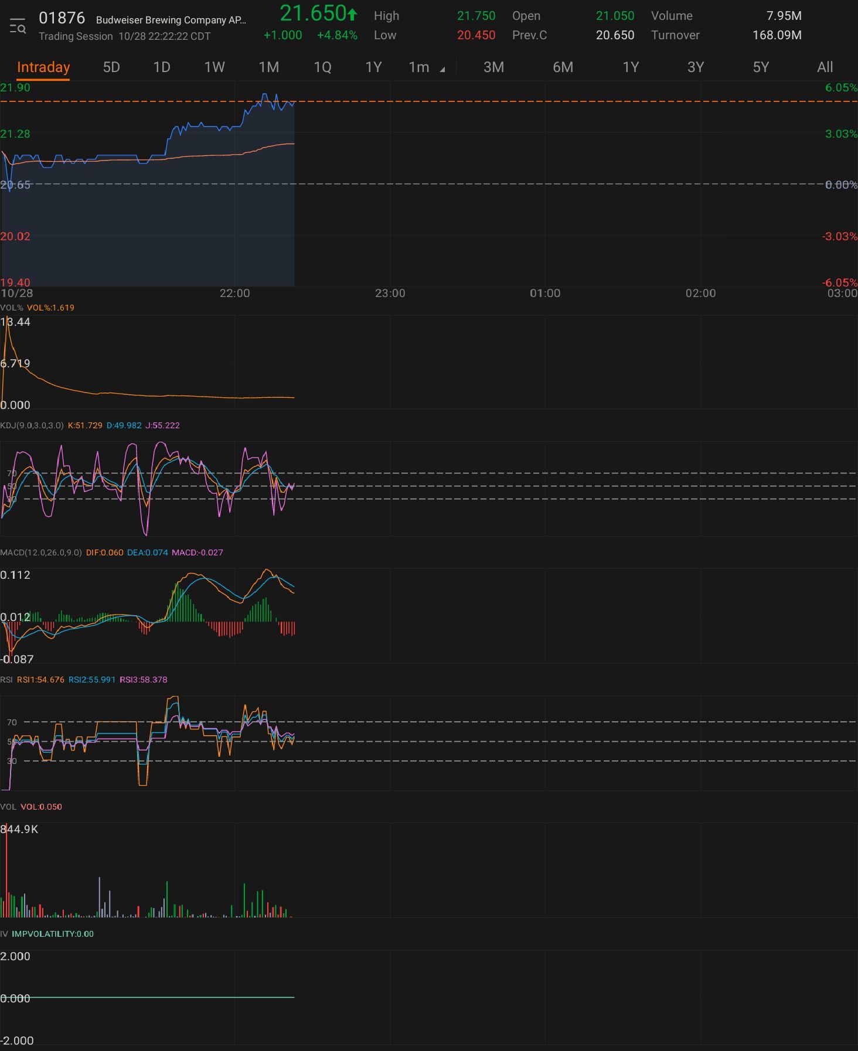This screenshot has height=1051, width=858.
Task: Click the 6.05% upper scale label
Action: (x=841, y=88)
